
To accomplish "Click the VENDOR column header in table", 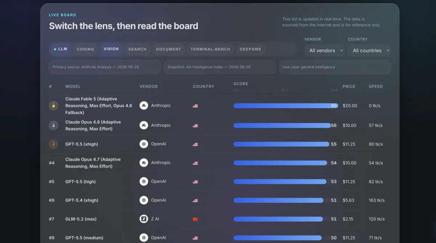I will pos(149,87).
